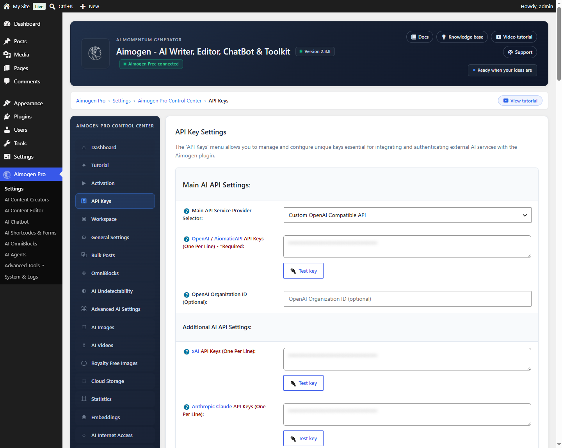Open the Ctrl+K search magnifier icon
This screenshot has width=562, height=448.
(52, 6)
